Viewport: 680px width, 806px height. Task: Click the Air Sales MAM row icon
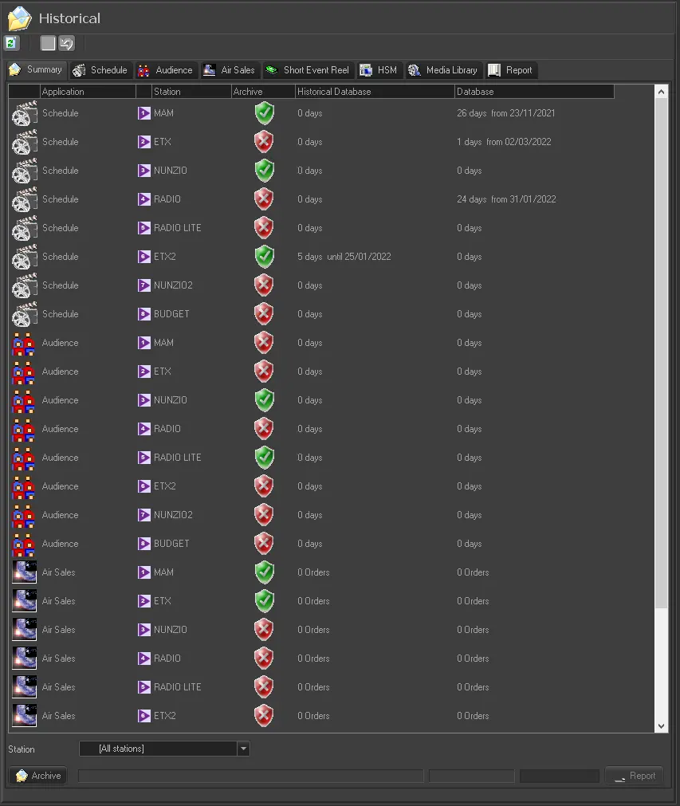pos(25,572)
